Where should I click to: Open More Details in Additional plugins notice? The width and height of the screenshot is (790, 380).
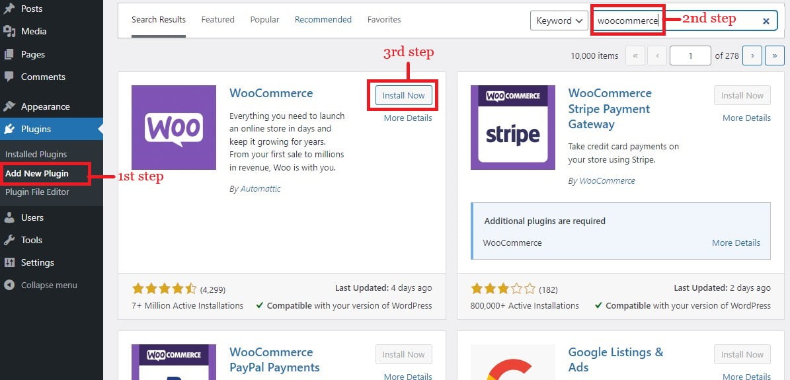tap(736, 243)
